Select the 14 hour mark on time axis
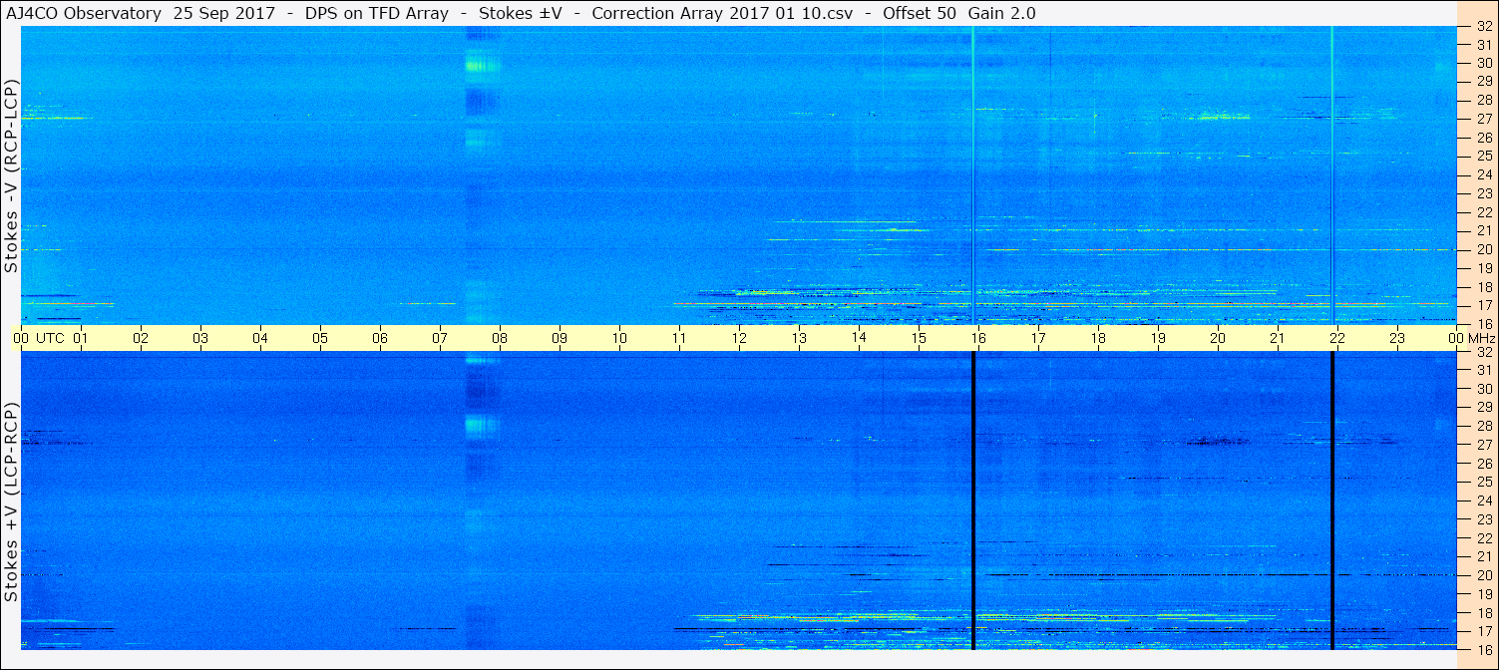The height and width of the screenshot is (670, 1499). click(x=859, y=338)
